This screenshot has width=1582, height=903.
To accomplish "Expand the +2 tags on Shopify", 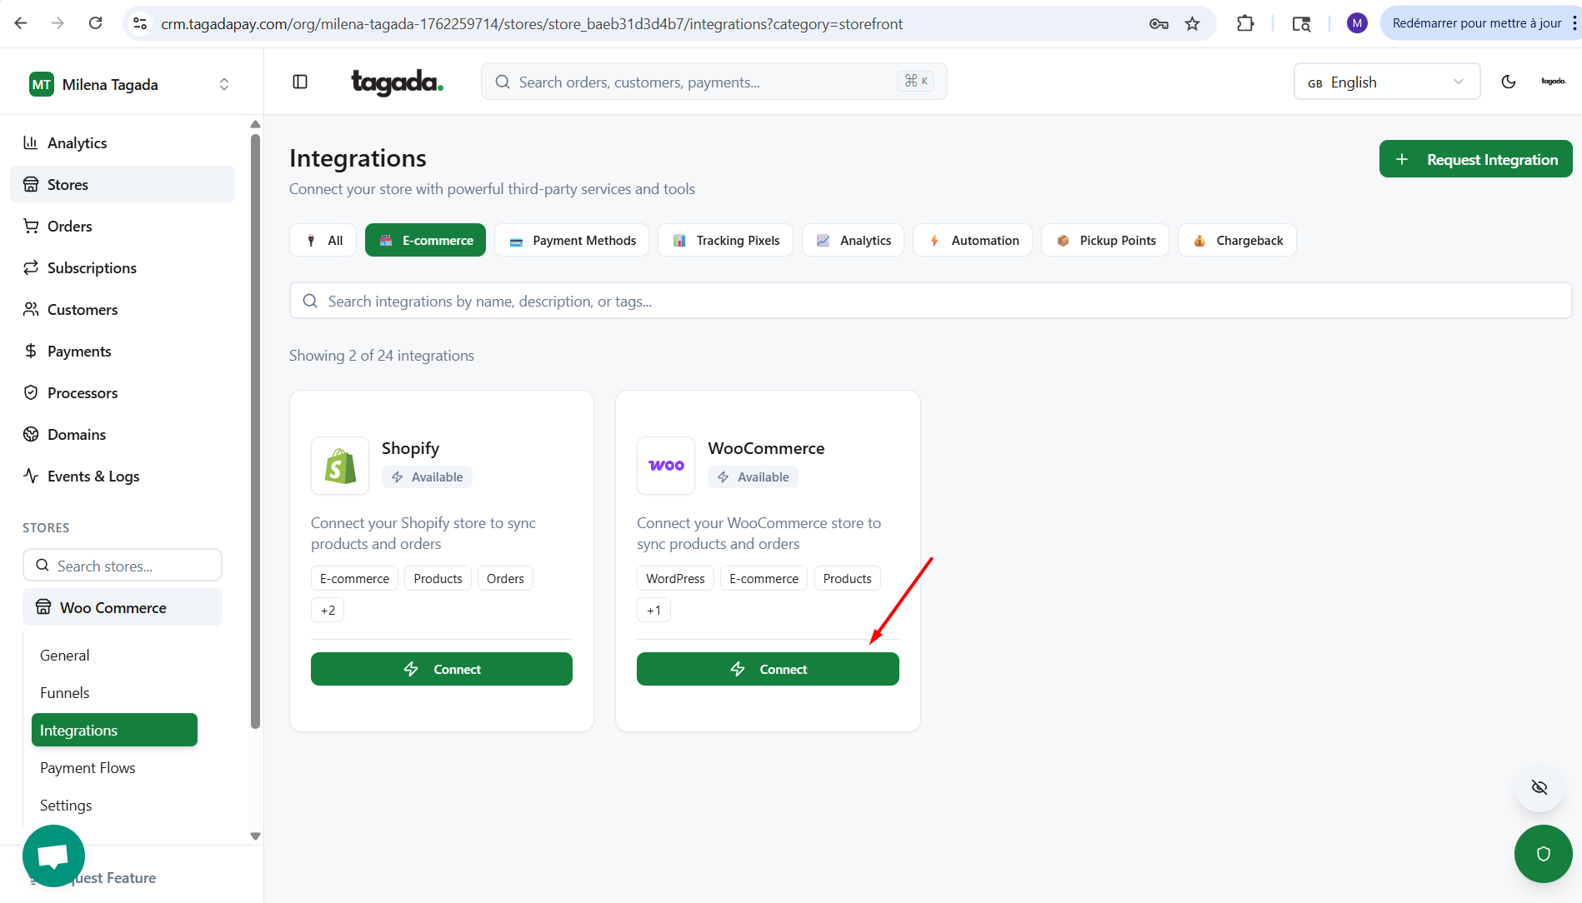I will (328, 610).
